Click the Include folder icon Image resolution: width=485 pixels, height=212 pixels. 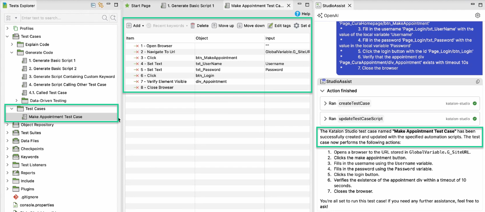[16, 181]
